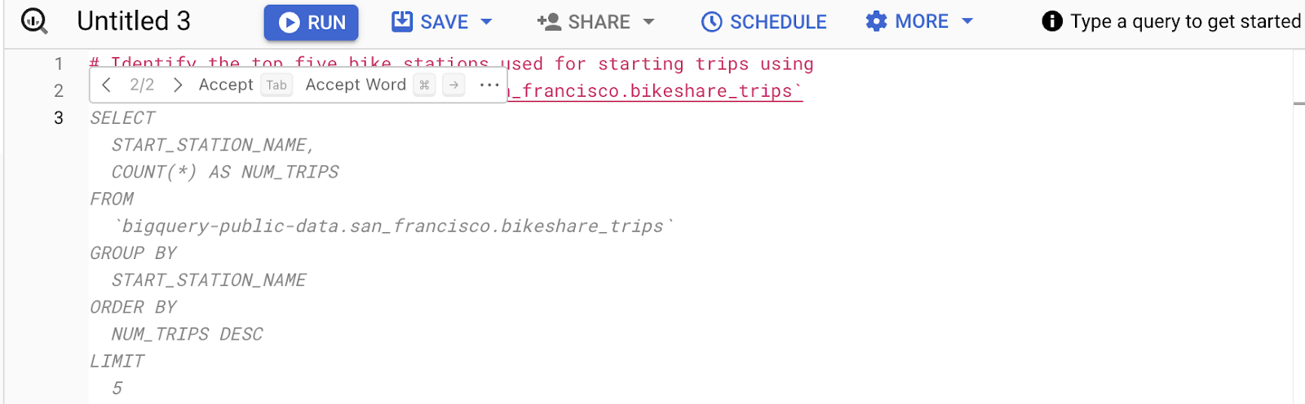Click the SAVE disk icon
The height and width of the screenshot is (404, 1305).
(402, 21)
